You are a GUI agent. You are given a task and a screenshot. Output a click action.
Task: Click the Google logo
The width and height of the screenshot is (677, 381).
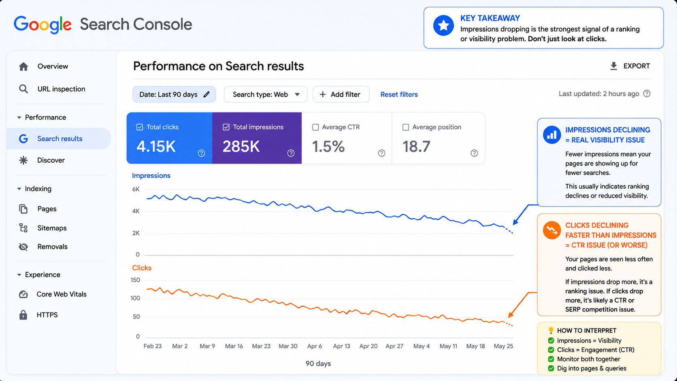43,25
